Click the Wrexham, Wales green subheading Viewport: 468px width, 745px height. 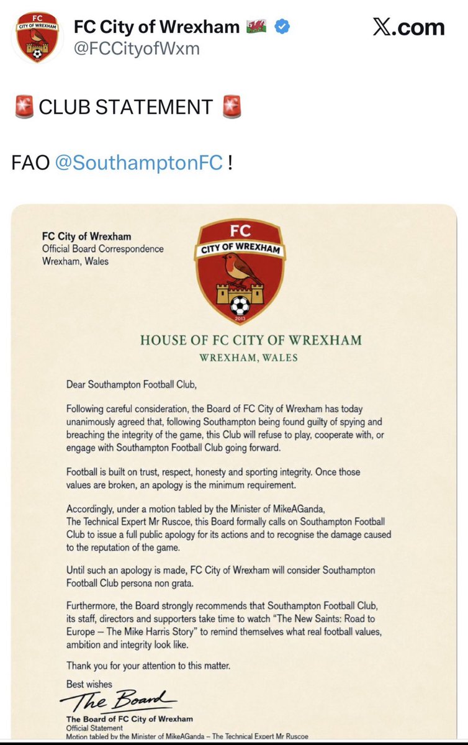[x=248, y=358]
